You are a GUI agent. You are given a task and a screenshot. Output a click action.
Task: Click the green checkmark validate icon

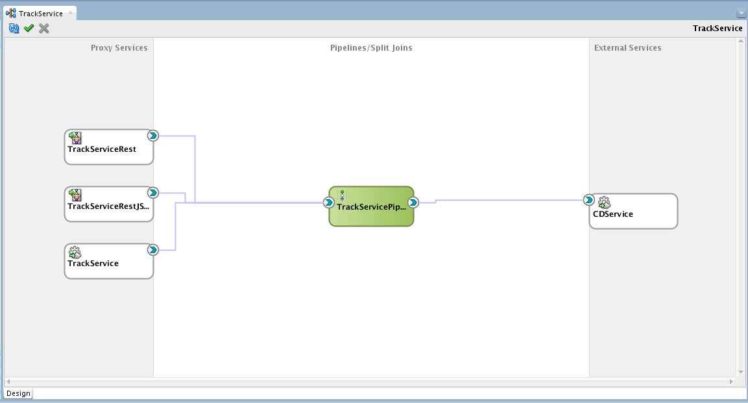tap(29, 28)
